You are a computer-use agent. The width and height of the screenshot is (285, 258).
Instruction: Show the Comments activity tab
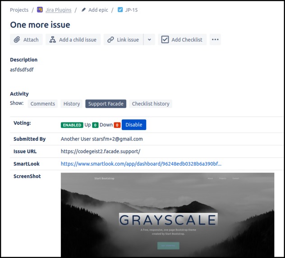coord(43,104)
